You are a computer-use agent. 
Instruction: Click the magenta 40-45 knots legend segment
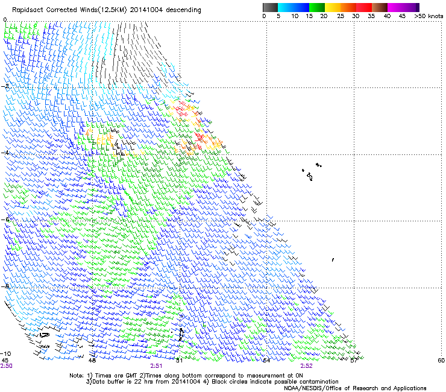395,7
